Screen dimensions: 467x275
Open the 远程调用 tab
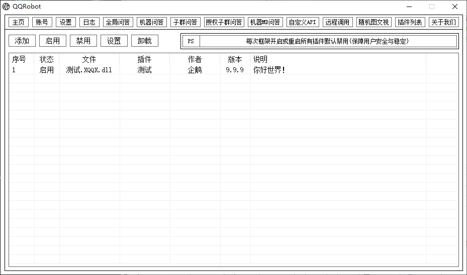[x=337, y=22]
